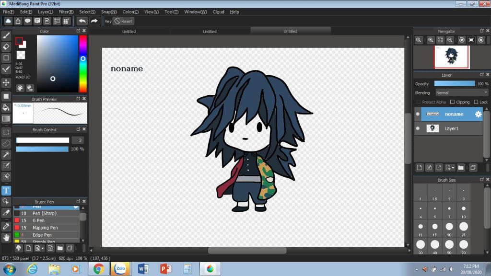Select the Text tool
491x276 pixels.
tap(6, 190)
